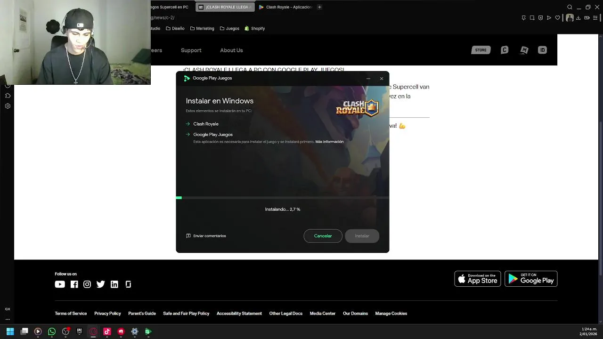The width and height of the screenshot is (603, 339).
Task: Open the sidebar settings gear icon
Action: [8, 106]
